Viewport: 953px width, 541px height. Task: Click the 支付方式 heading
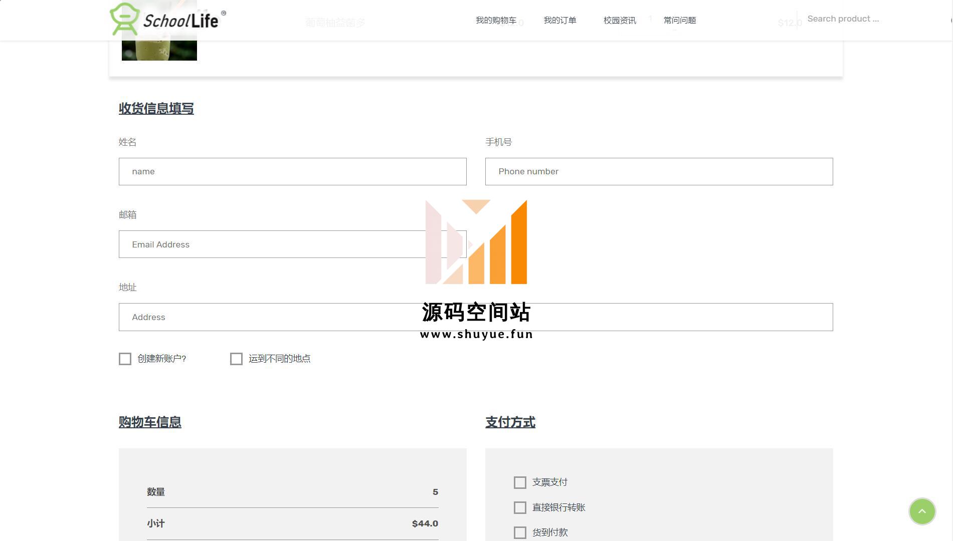point(510,422)
